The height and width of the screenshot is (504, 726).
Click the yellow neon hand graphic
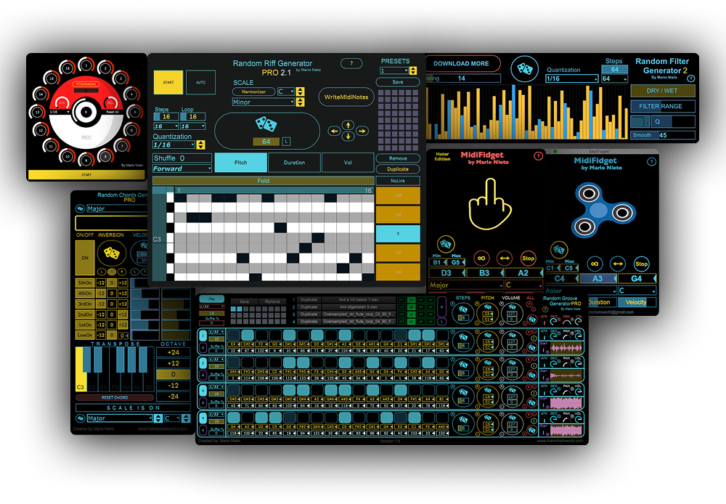tap(490, 205)
